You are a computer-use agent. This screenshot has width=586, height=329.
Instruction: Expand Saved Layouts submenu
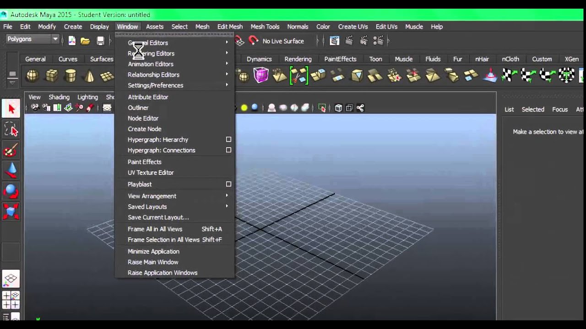pyautogui.click(x=174, y=207)
